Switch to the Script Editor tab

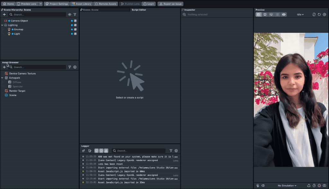[x=139, y=10]
